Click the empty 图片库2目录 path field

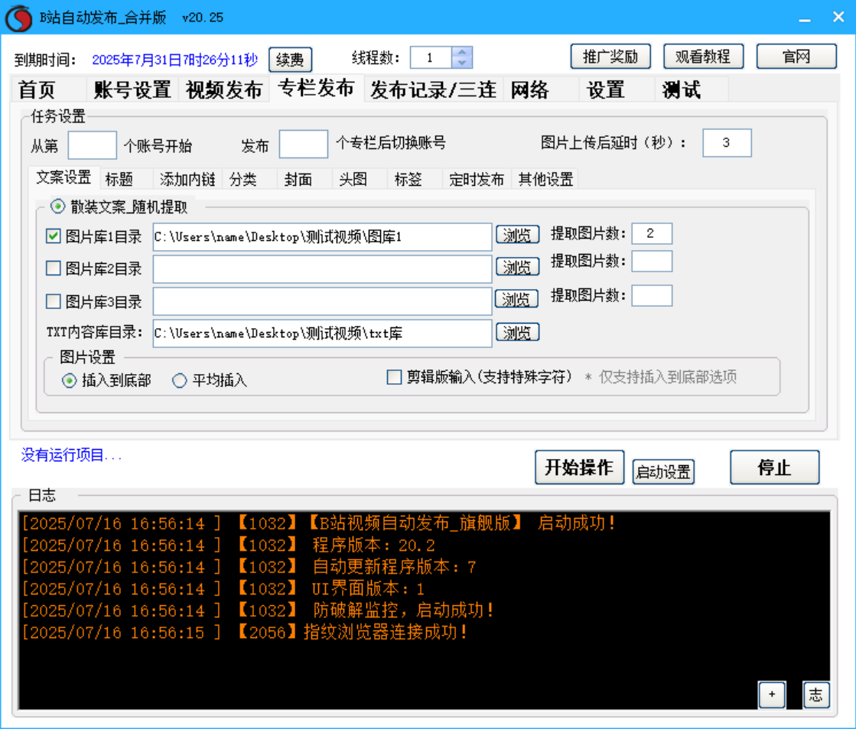tap(322, 269)
